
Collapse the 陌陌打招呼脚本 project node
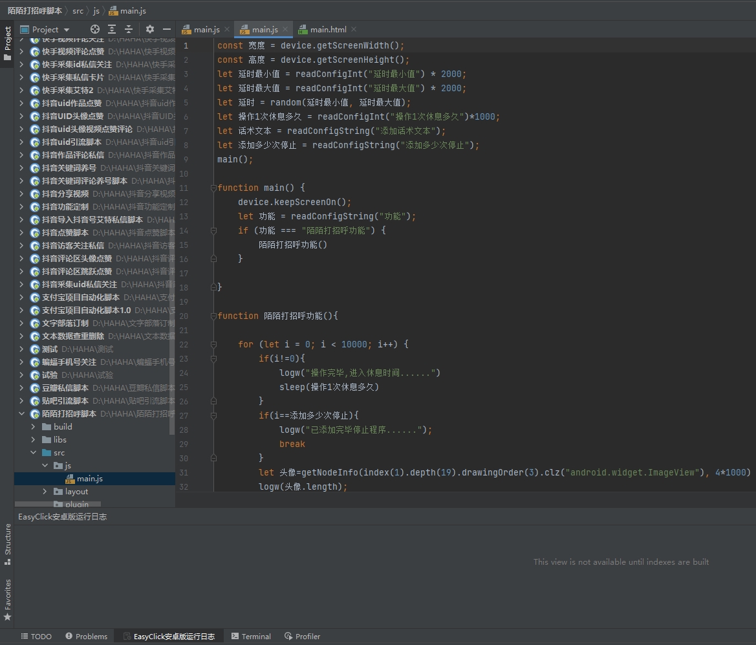pos(22,413)
